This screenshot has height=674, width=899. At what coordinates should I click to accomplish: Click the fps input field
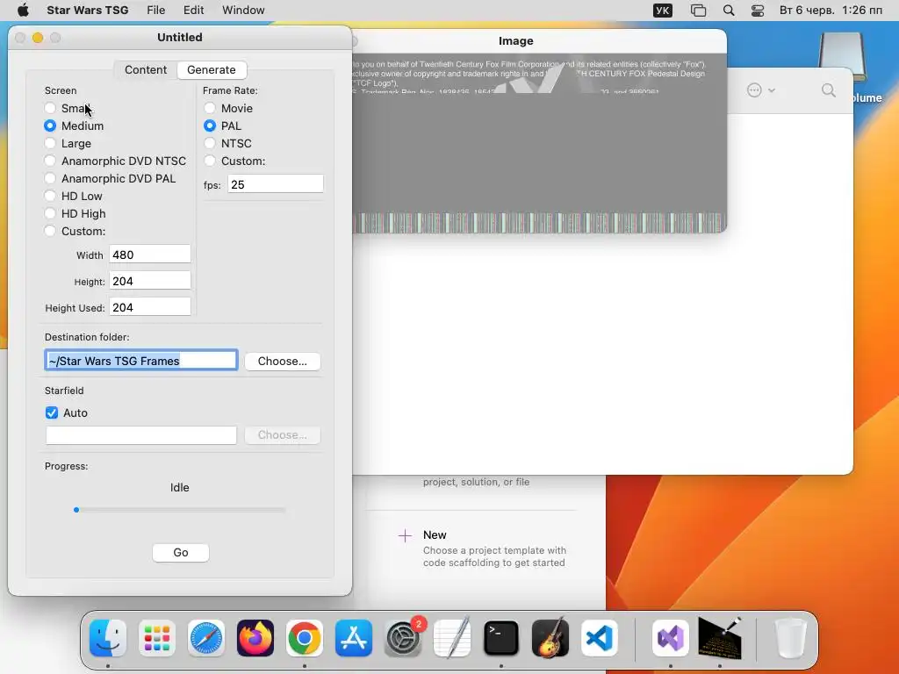pyautogui.click(x=275, y=184)
